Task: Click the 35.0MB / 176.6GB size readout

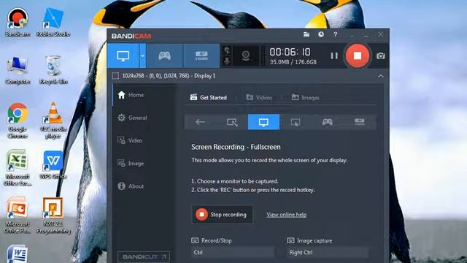Action: [x=293, y=62]
